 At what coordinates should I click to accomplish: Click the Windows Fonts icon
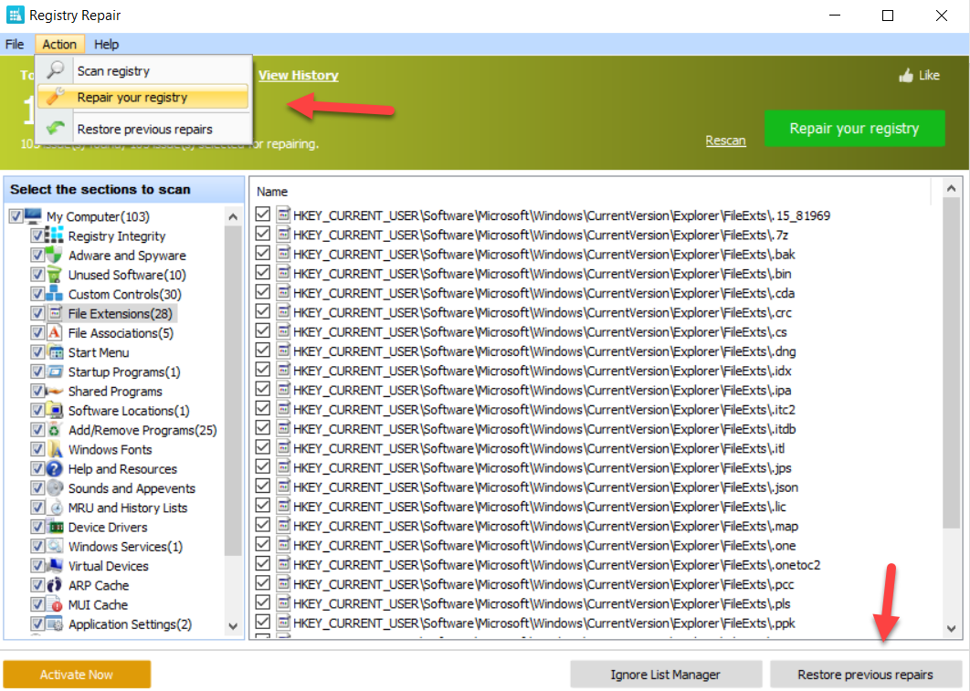coord(56,449)
